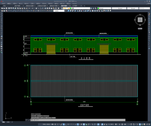Toggle the grid display in status bar
The width and height of the screenshot is (151, 126).
point(55,124)
